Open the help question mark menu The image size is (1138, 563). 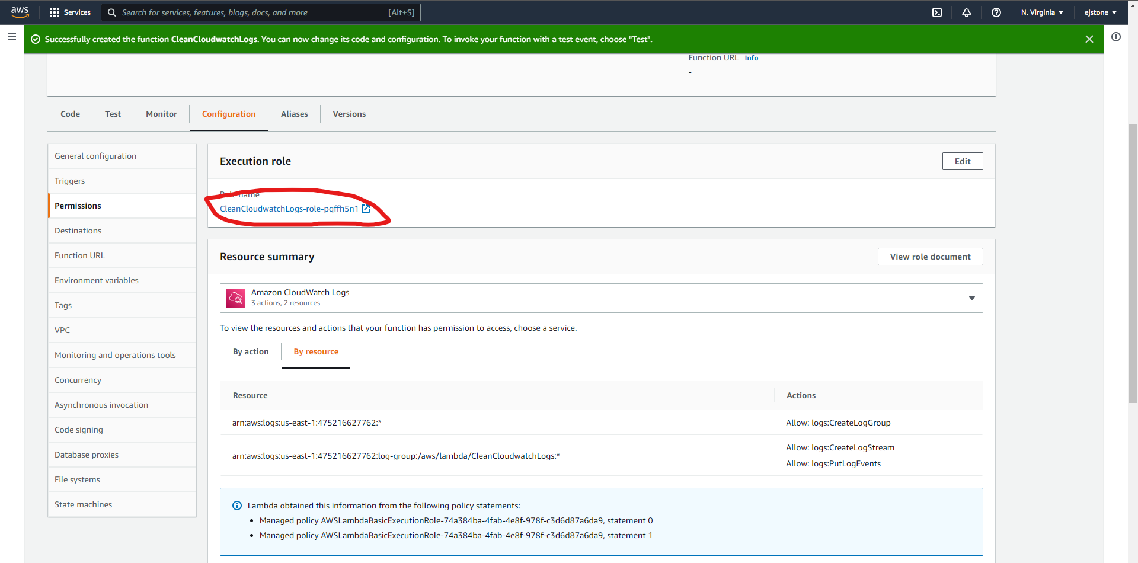pyautogui.click(x=996, y=12)
